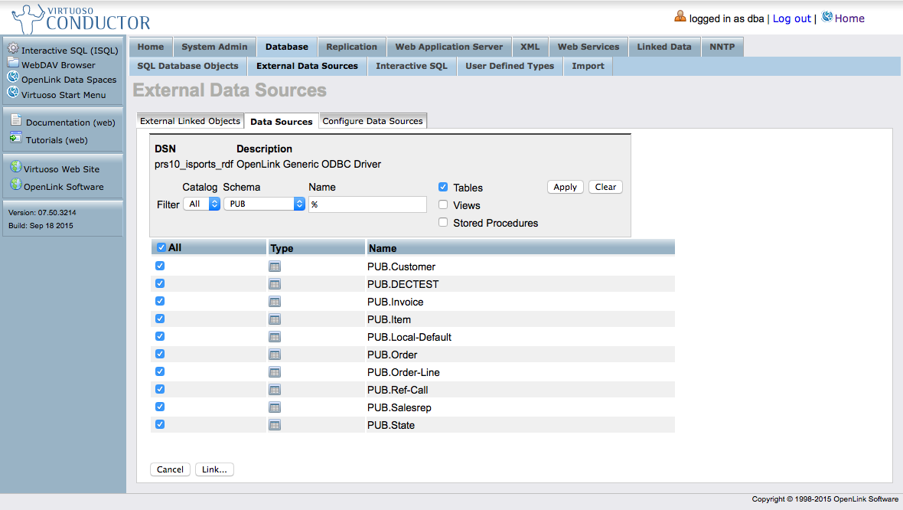Switch to the Configure Data Sources tab

coord(373,121)
